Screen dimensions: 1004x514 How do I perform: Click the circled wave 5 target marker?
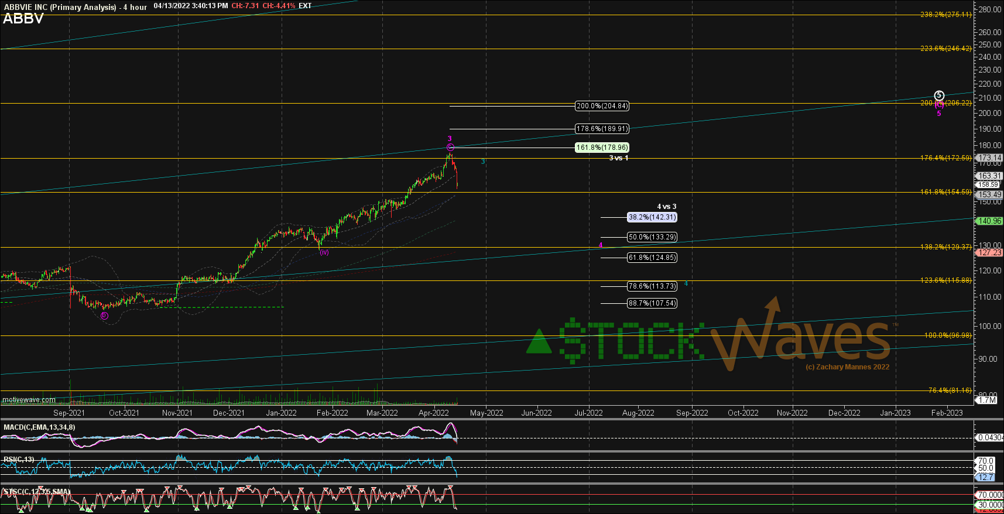939,95
